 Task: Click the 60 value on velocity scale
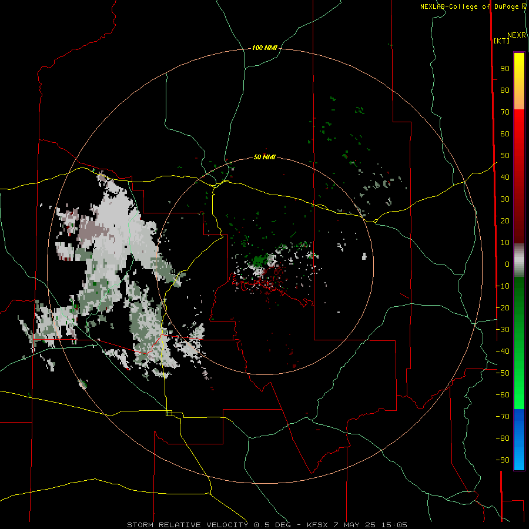pyautogui.click(x=505, y=134)
